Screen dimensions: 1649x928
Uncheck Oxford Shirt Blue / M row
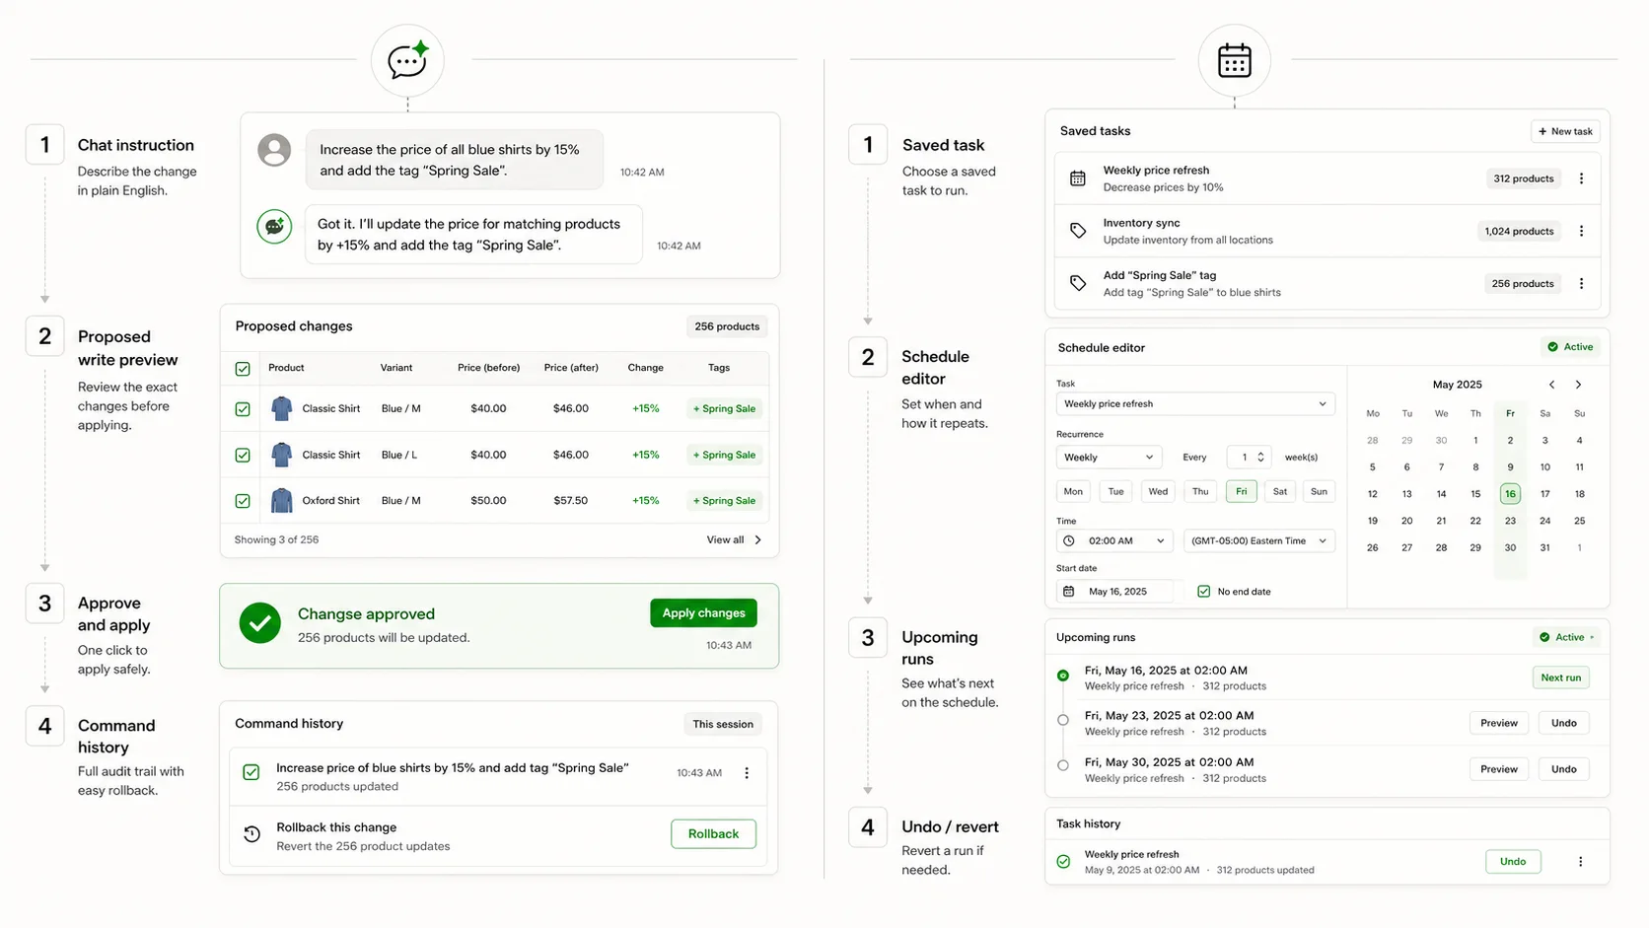pos(243,501)
